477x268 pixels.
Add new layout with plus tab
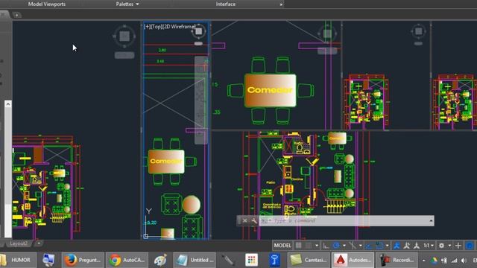pyautogui.click(x=39, y=243)
